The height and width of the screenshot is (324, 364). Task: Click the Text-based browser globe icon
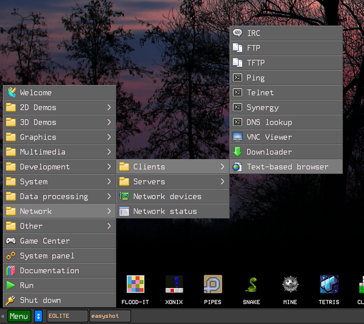(x=237, y=167)
